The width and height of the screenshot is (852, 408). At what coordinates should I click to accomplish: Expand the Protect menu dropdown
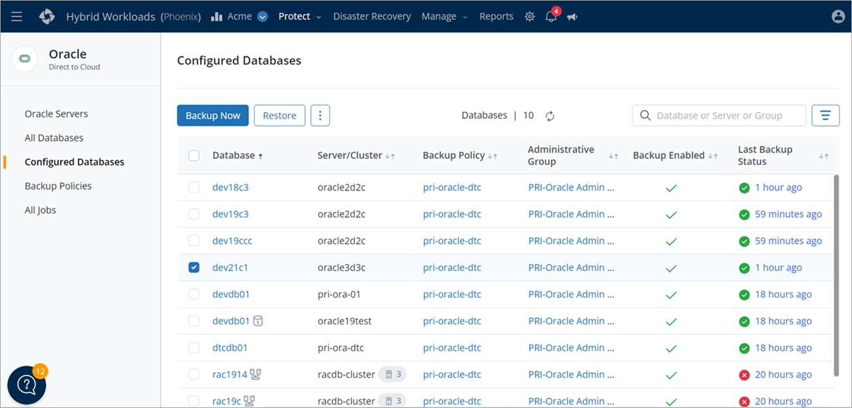point(319,17)
